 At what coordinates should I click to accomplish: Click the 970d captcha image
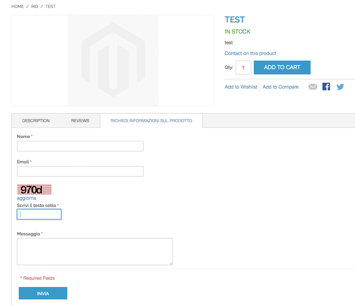coord(34,190)
